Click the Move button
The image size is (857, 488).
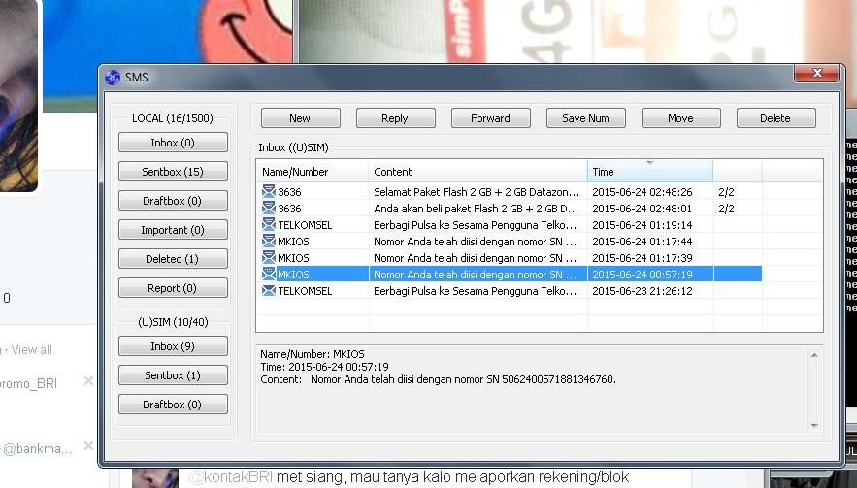(x=681, y=118)
